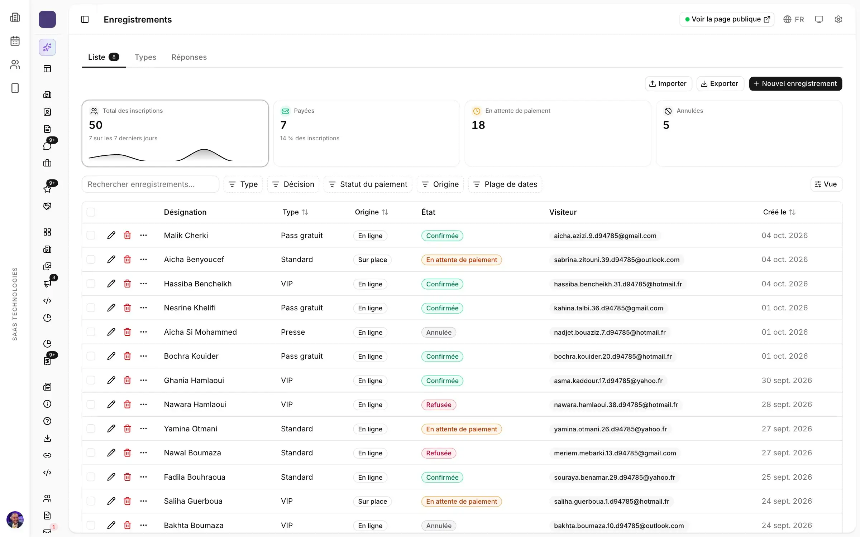The height and width of the screenshot is (537, 860).
Task: Expand the Statut du paiement filter
Action: 368,184
